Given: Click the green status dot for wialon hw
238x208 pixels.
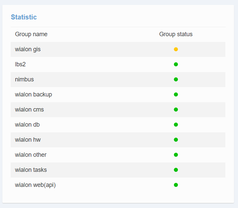Looking at the screenshot, I should click(176, 140).
